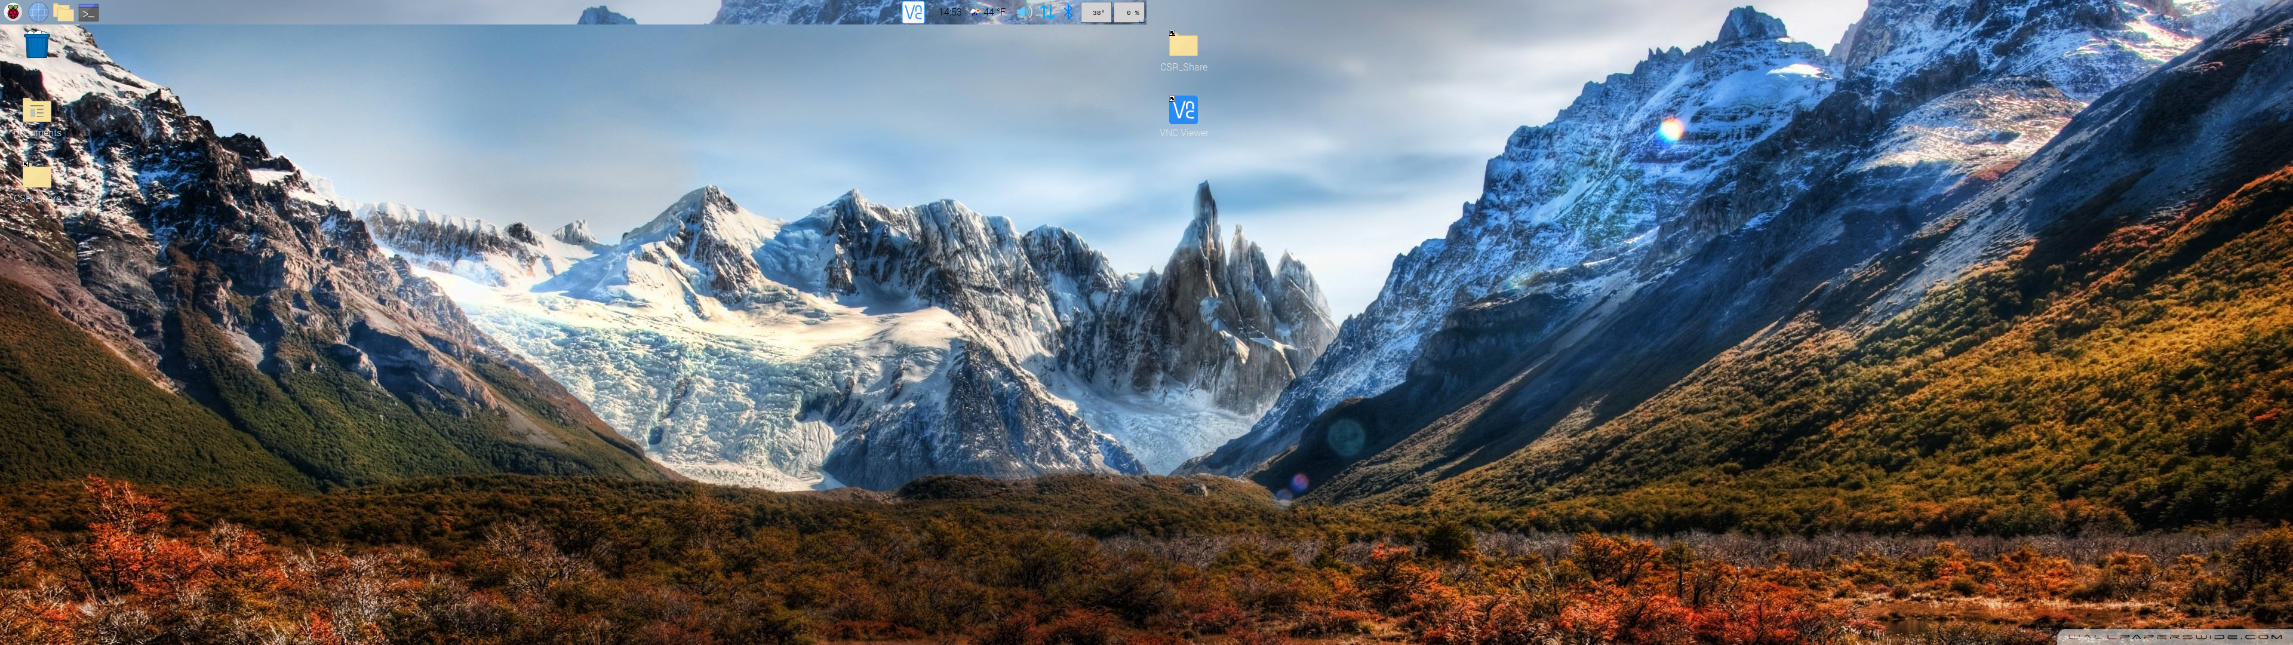Click the 38° CPU temperature monitor

[x=1097, y=13]
